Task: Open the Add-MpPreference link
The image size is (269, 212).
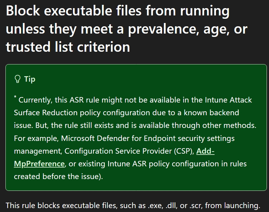Action: coord(205,151)
